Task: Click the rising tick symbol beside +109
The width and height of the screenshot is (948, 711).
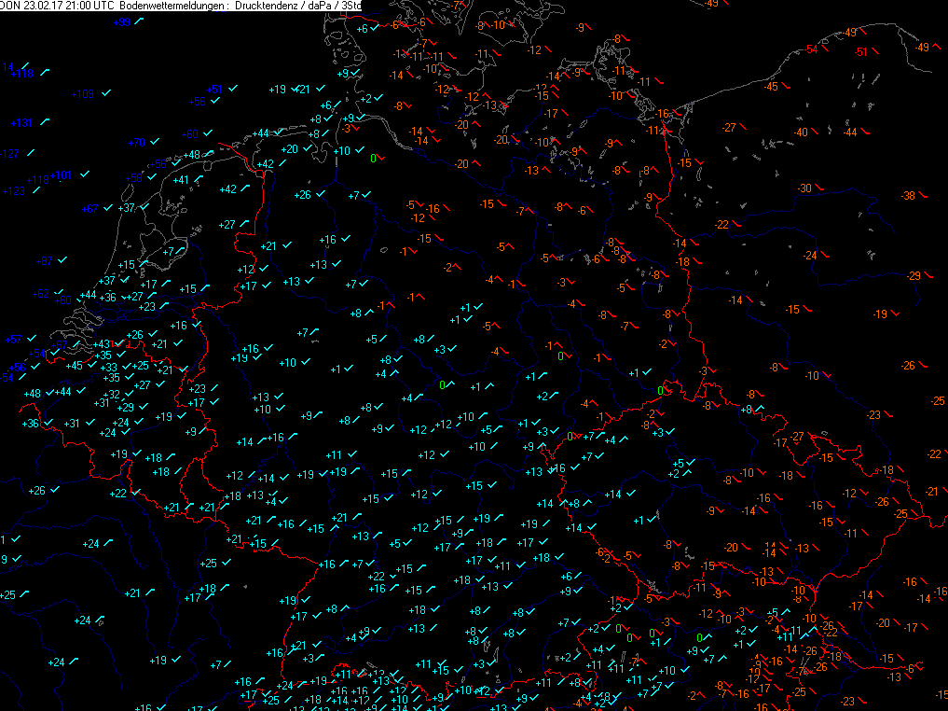Action: tap(107, 93)
